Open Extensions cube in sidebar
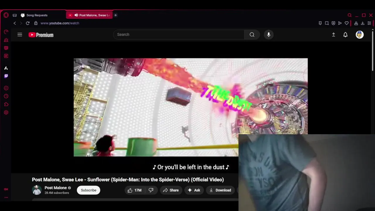This screenshot has height=211, width=375. click(6, 104)
